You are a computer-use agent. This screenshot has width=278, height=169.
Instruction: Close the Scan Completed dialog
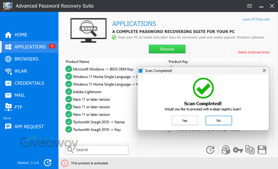tap(264, 70)
